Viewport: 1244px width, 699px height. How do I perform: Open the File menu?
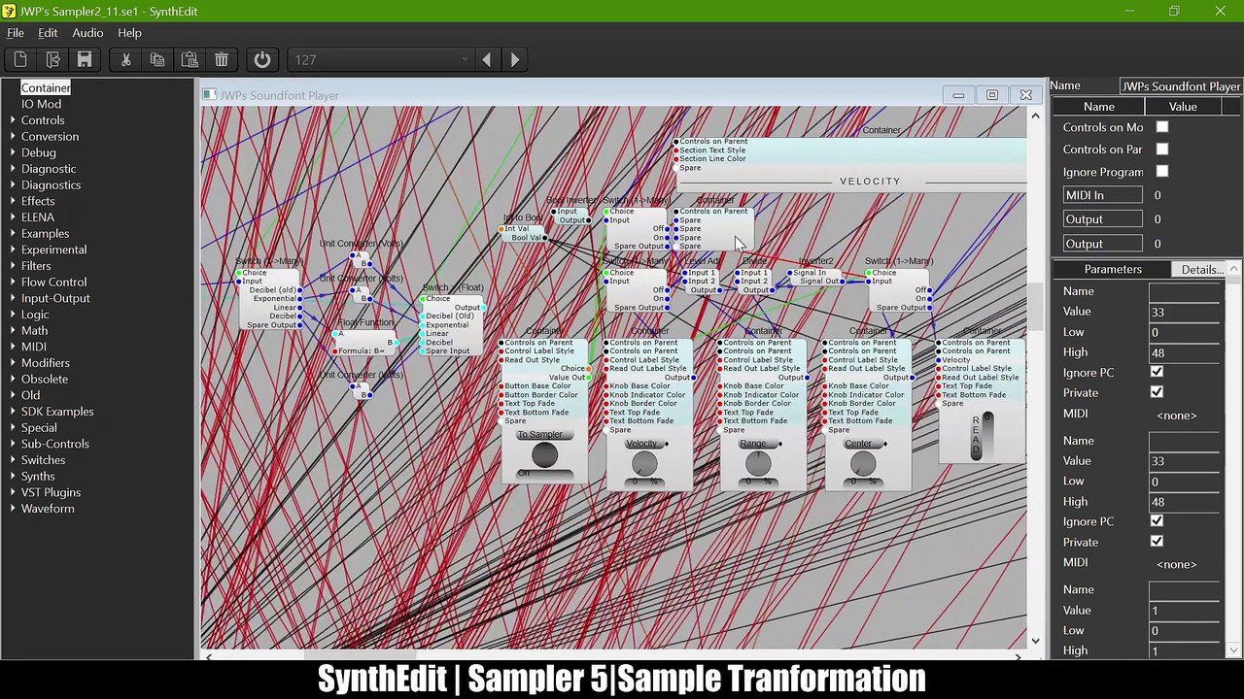click(x=16, y=33)
